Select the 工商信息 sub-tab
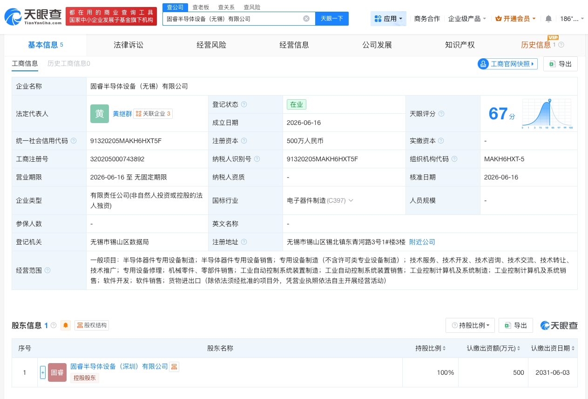The image size is (588, 399). 25,63
